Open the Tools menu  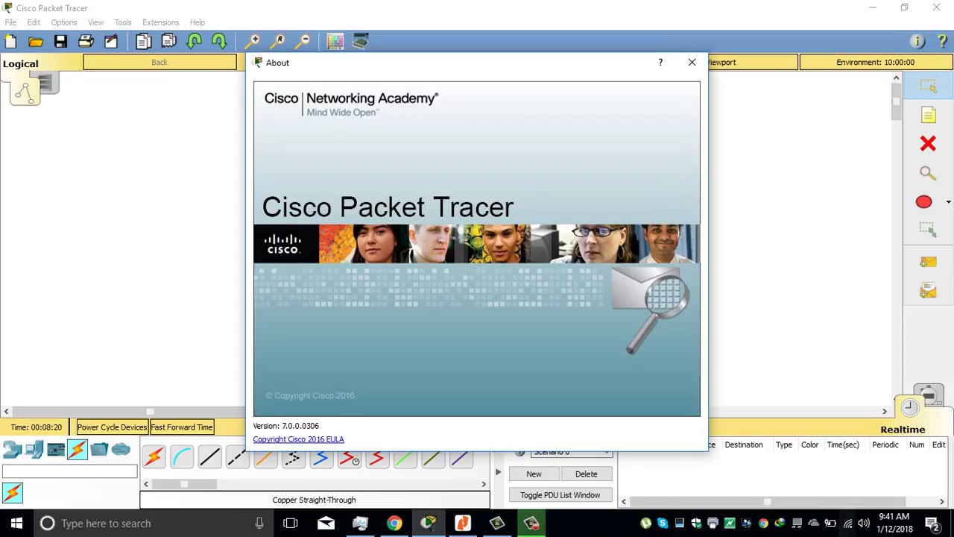[123, 22]
